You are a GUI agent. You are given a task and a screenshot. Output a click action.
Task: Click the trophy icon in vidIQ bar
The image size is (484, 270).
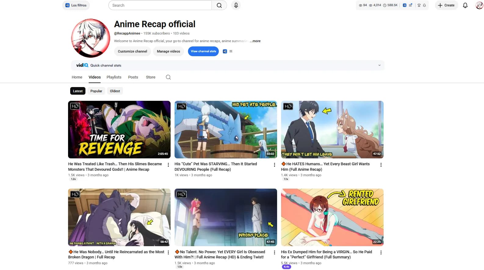pyautogui.click(x=419, y=5)
